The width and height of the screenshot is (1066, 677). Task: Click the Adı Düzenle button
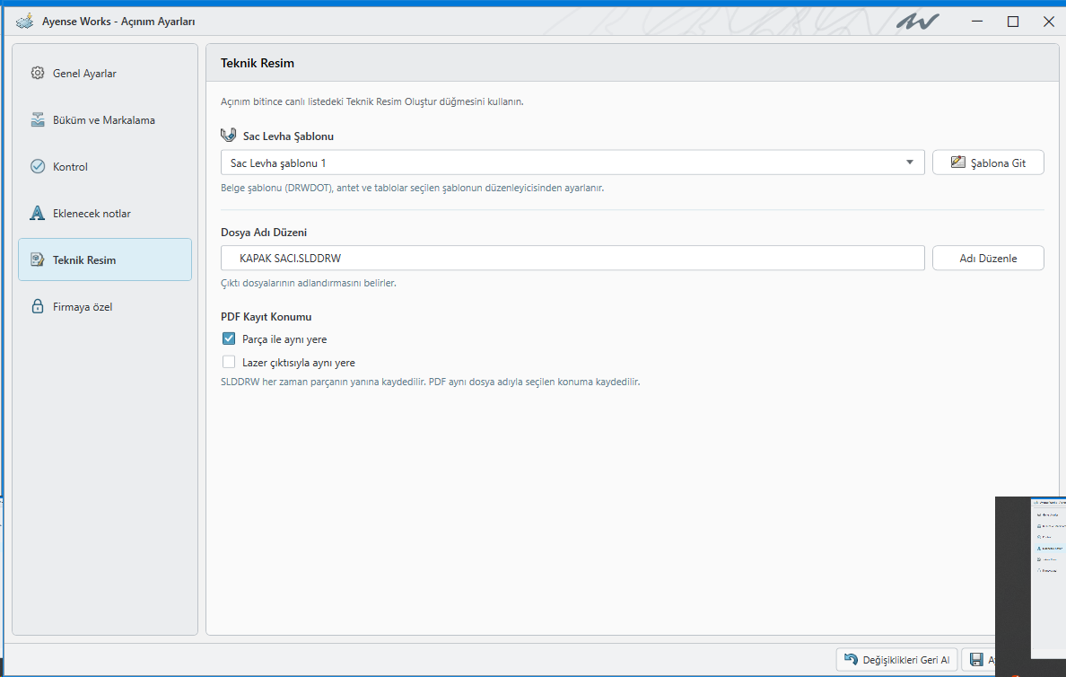(x=988, y=258)
